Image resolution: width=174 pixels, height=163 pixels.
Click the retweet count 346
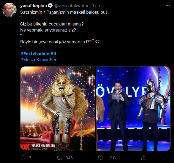pos(69,158)
